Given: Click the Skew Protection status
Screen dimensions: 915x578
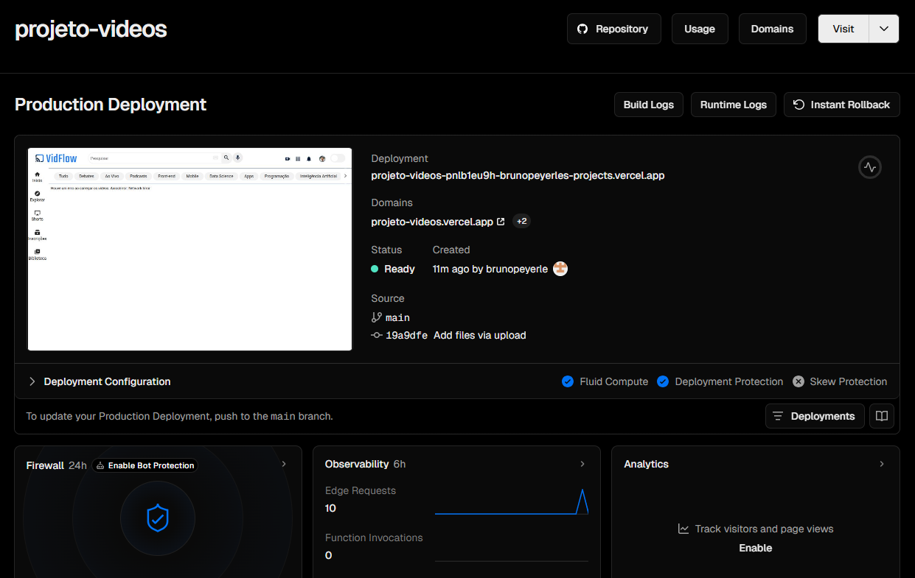Looking at the screenshot, I should point(840,381).
